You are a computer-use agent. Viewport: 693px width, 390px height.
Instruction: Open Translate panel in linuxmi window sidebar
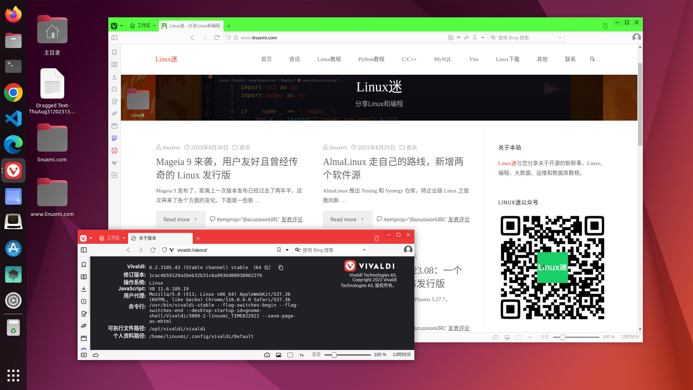[114, 114]
